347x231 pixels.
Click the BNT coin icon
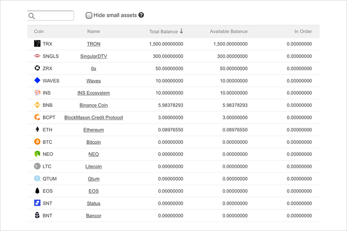[x=37, y=215]
